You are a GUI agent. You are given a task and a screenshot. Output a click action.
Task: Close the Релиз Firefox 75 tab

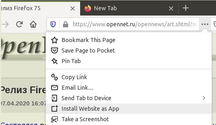[73, 8]
